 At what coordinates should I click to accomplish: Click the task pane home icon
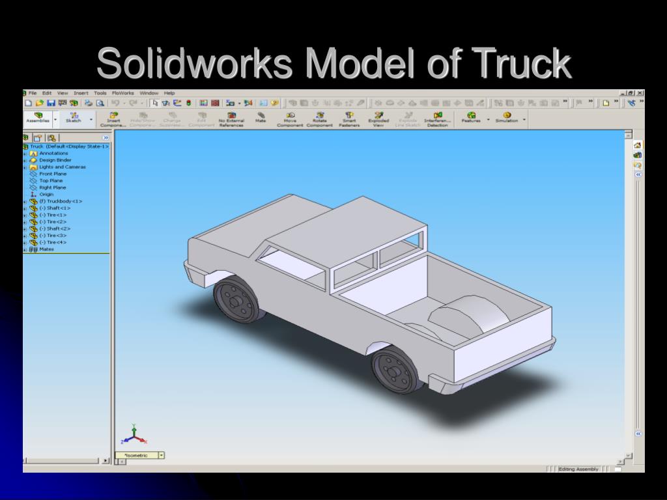click(x=637, y=145)
